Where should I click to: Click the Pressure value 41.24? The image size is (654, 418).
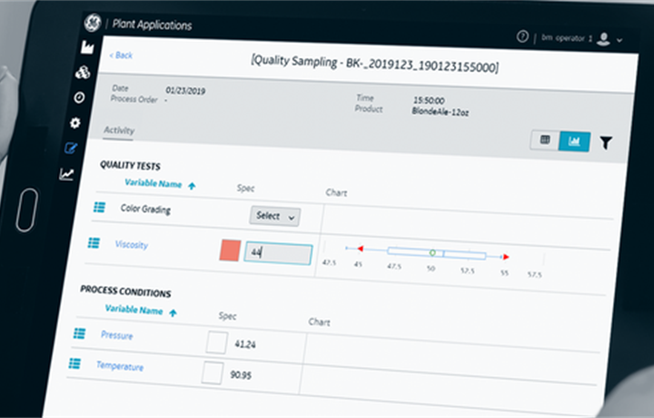245,344
